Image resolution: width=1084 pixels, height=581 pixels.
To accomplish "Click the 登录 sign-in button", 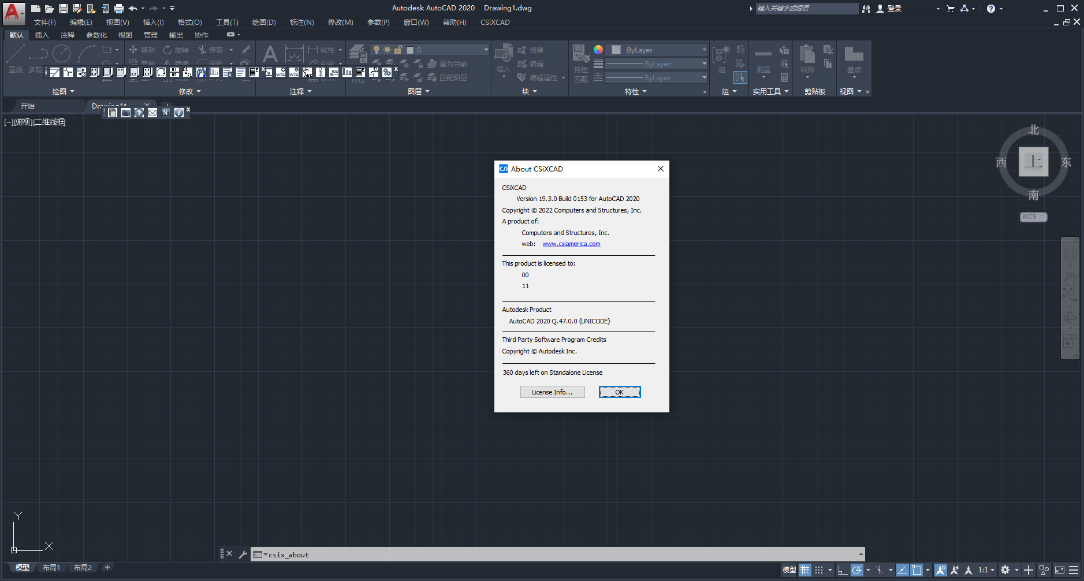I will [889, 9].
